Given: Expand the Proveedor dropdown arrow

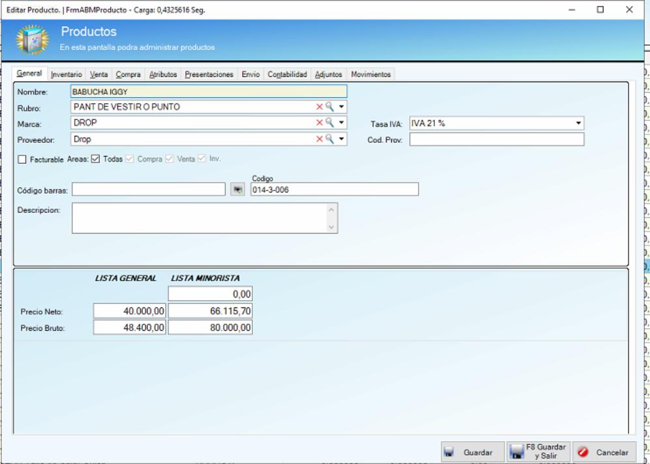Looking at the screenshot, I should [x=341, y=139].
